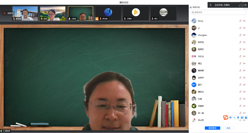The image size is (248, 133).
Task: Click the orange host icon on fourth video tile
Action: click(x=97, y=19)
